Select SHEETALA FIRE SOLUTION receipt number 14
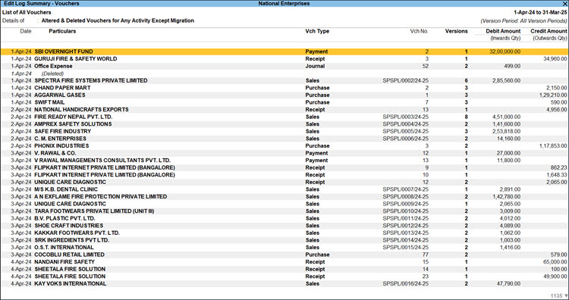The width and height of the screenshot is (569, 300). click(x=284, y=269)
